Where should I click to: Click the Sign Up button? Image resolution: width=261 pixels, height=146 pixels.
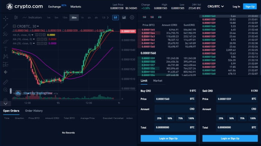250,6
